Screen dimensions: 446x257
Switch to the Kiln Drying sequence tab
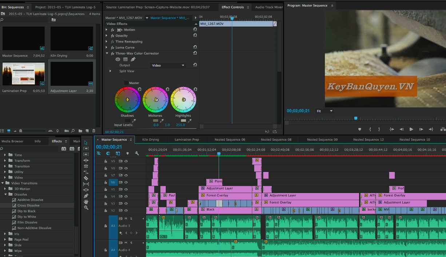(151, 140)
